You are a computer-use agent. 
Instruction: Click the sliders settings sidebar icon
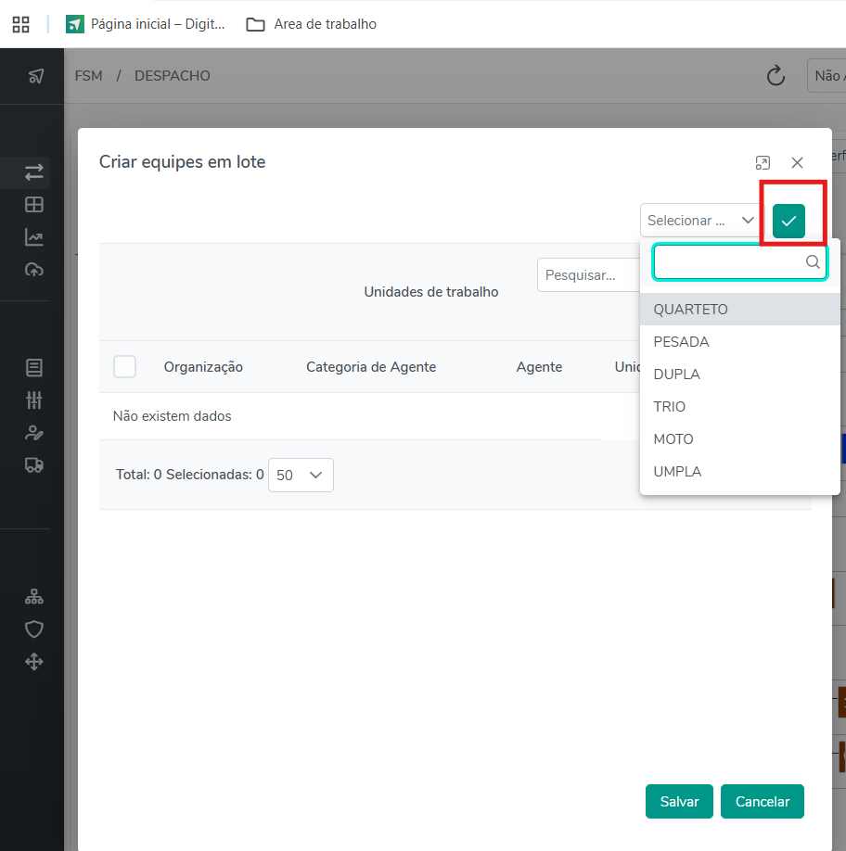[34, 400]
